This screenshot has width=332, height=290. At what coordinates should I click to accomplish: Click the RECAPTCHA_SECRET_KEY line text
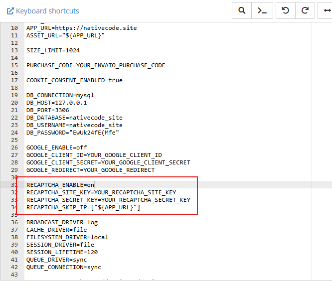tap(108, 200)
